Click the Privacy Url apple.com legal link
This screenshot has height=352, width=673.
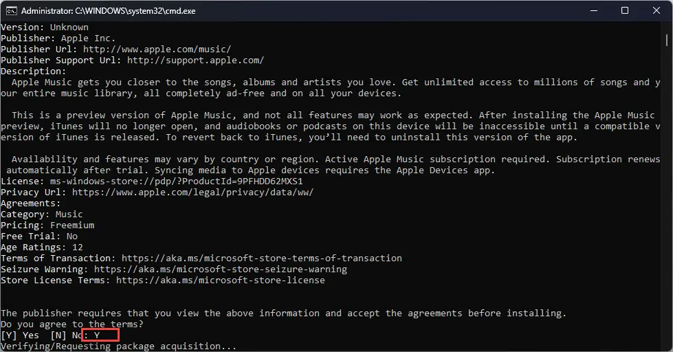coord(192,192)
